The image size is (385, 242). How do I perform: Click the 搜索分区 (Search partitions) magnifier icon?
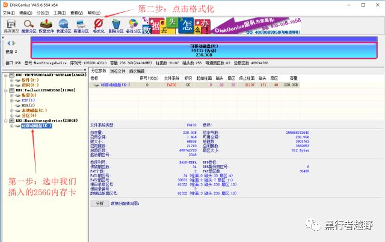click(x=28, y=25)
